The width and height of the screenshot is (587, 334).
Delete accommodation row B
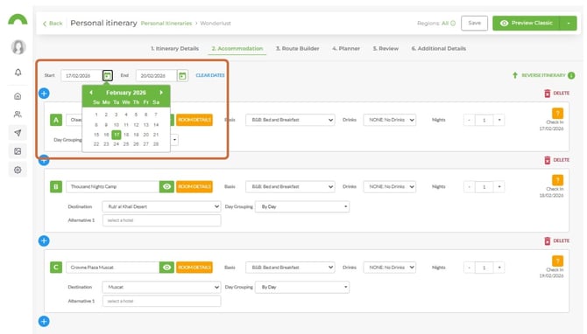coord(556,160)
